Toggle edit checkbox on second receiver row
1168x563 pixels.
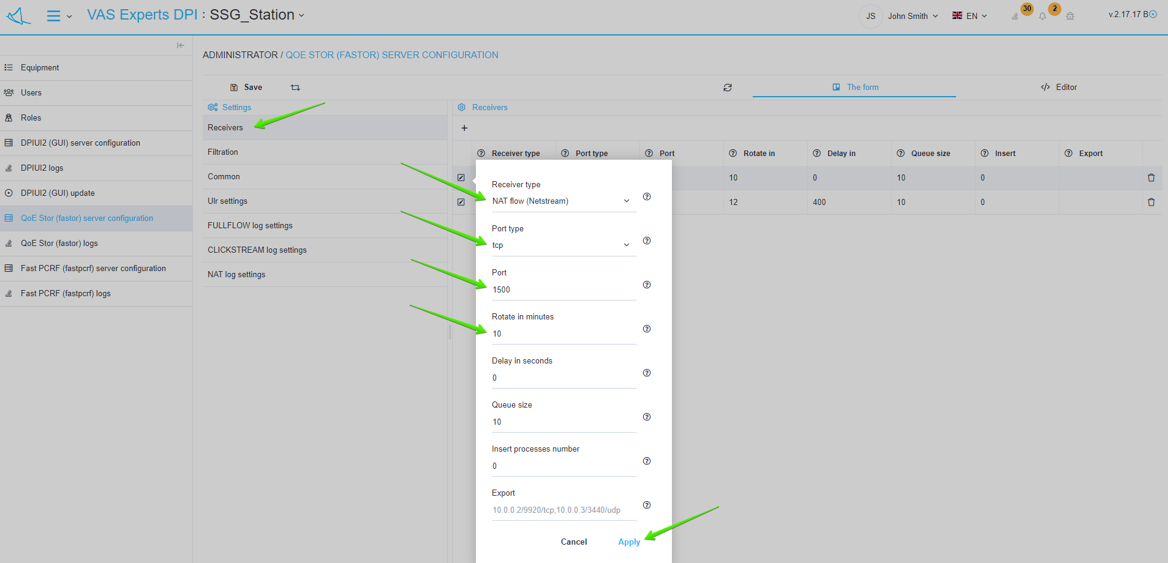click(x=461, y=202)
